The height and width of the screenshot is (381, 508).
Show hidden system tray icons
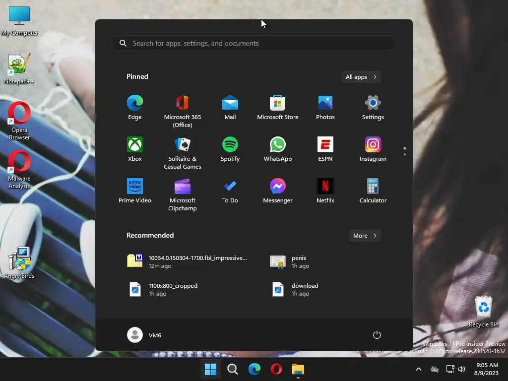pyautogui.click(x=419, y=369)
